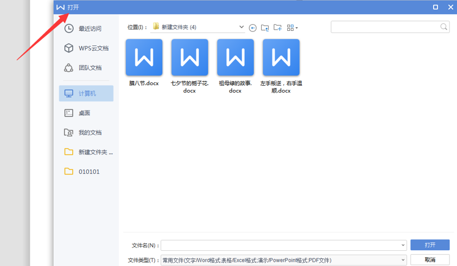
Task: Go back with the circled arrow icon
Action: pos(253,28)
